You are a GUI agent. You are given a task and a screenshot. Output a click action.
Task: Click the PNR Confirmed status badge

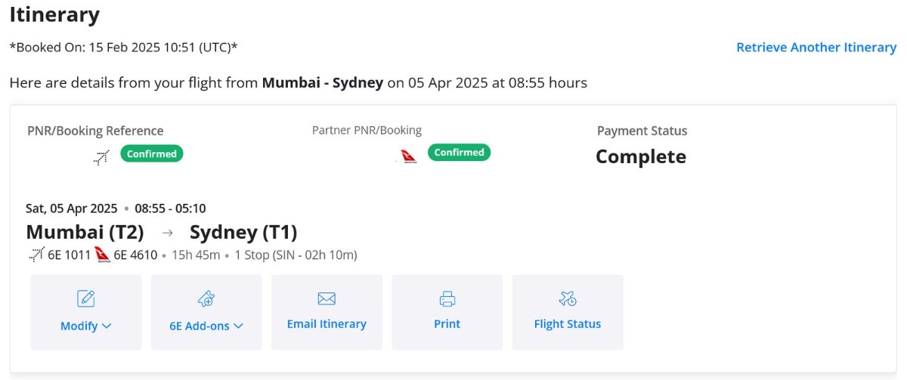point(152,153)
